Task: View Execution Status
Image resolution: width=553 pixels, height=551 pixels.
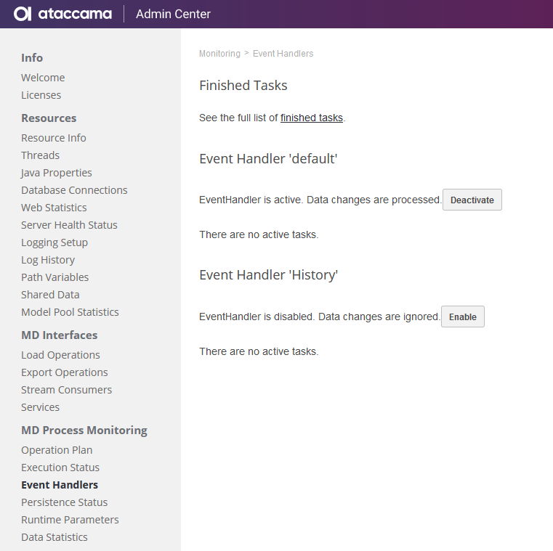Action: tap(60, 468)
